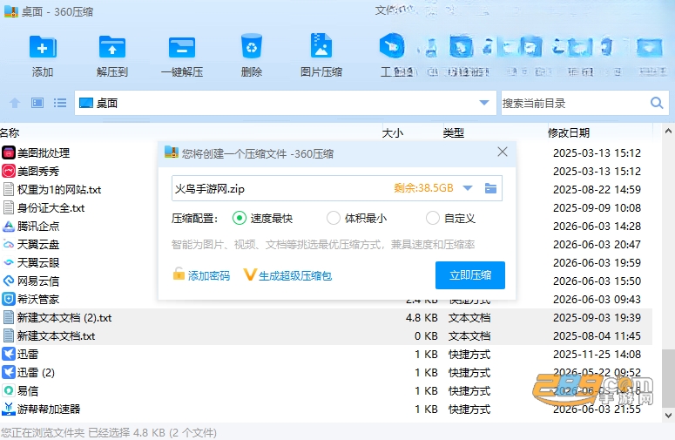This screenshot has height=440, width=675.
Task: Select the 天翼云眼 shortcut
Action: [x=30, y=262]
